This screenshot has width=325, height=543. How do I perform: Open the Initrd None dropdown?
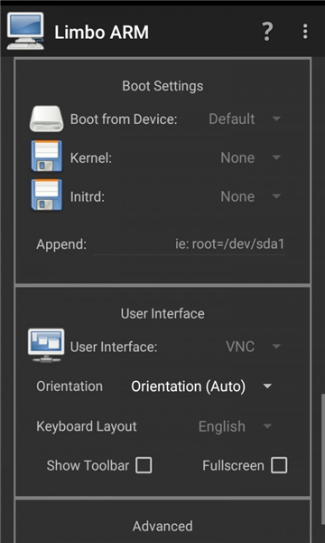pyautogui.click(x=250, y=196)
